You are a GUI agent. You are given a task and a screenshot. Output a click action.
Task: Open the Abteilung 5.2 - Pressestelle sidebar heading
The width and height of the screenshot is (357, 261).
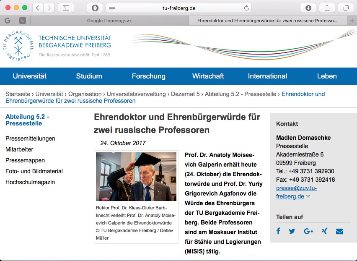[x=27, y=120]
